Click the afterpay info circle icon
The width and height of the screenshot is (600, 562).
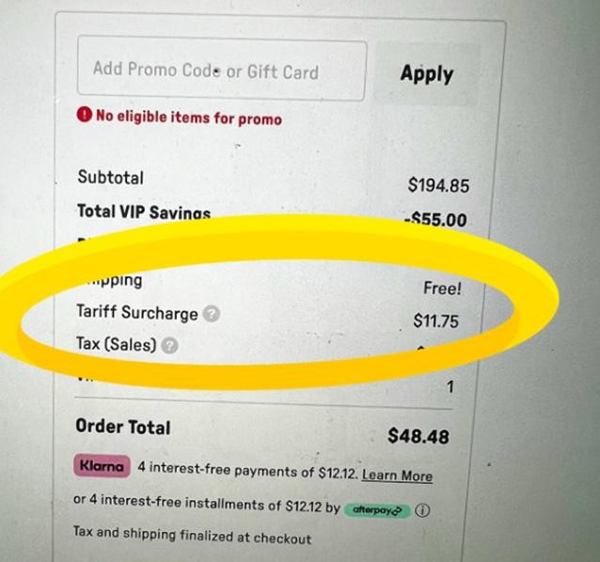422,510
